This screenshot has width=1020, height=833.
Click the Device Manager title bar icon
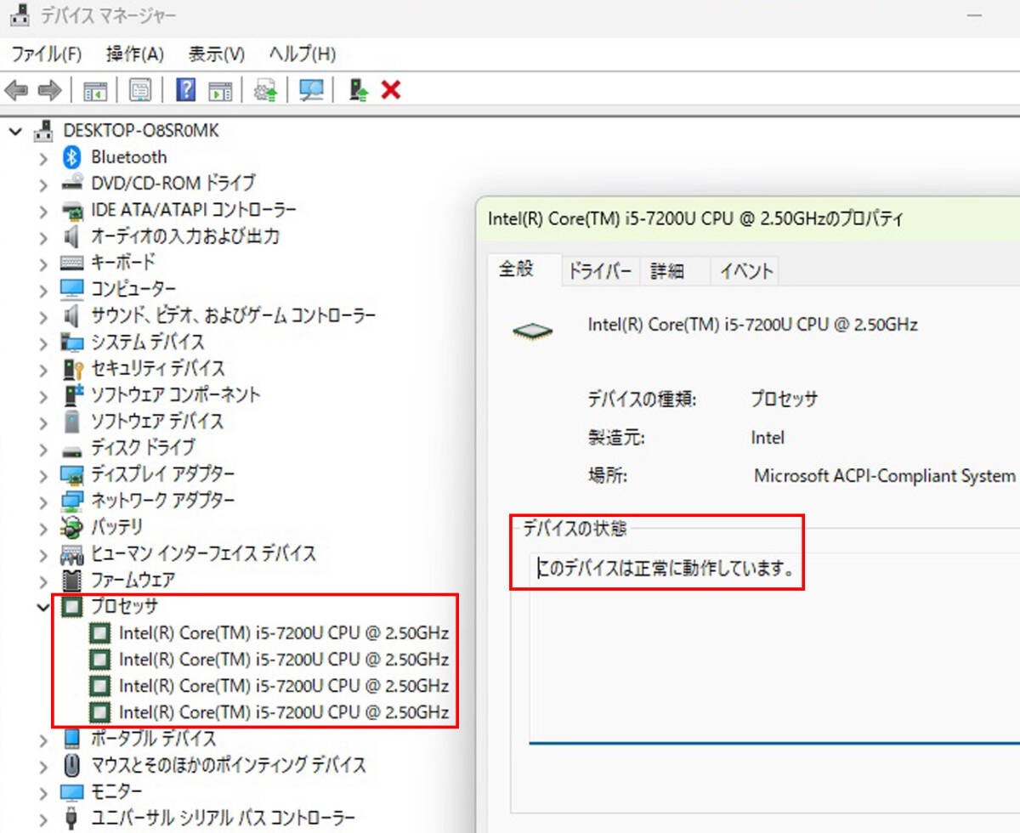tap(20, 15)
